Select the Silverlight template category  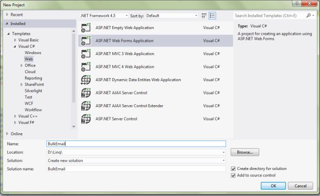coord(33,91)
